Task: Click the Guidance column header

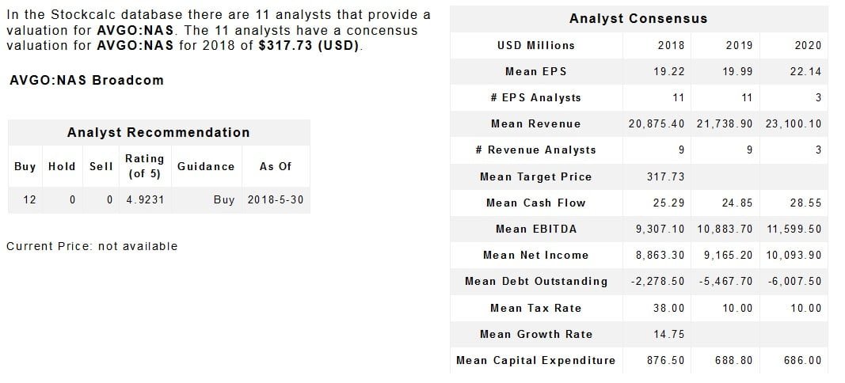Action: (206, 166)
